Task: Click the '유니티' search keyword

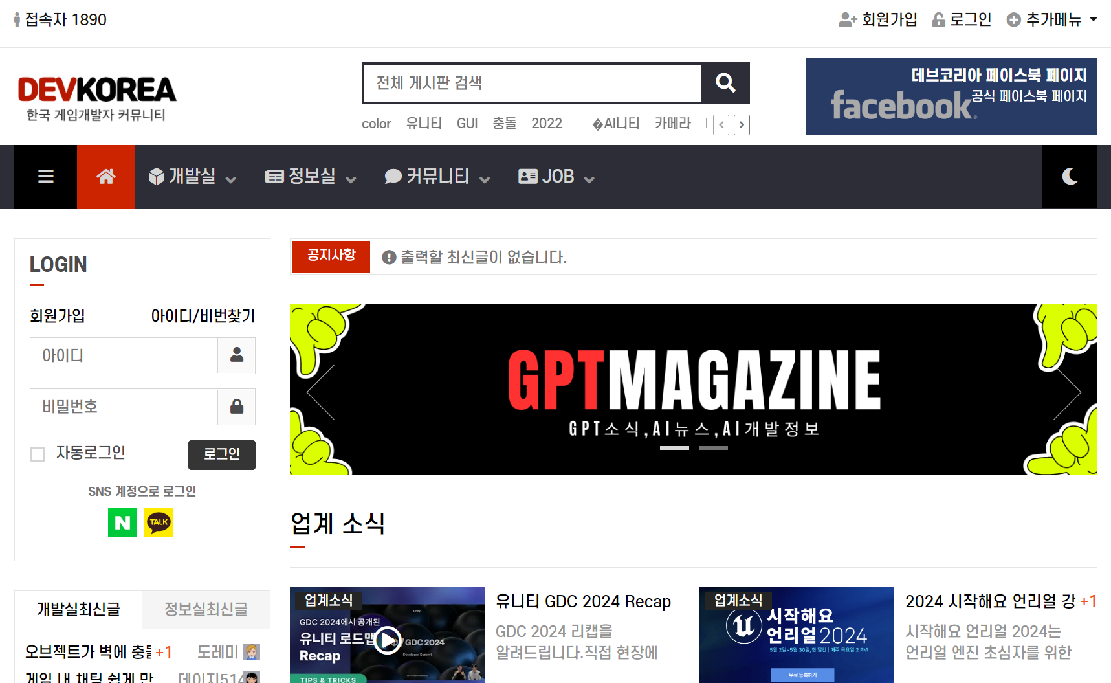Action: (424, 124)
